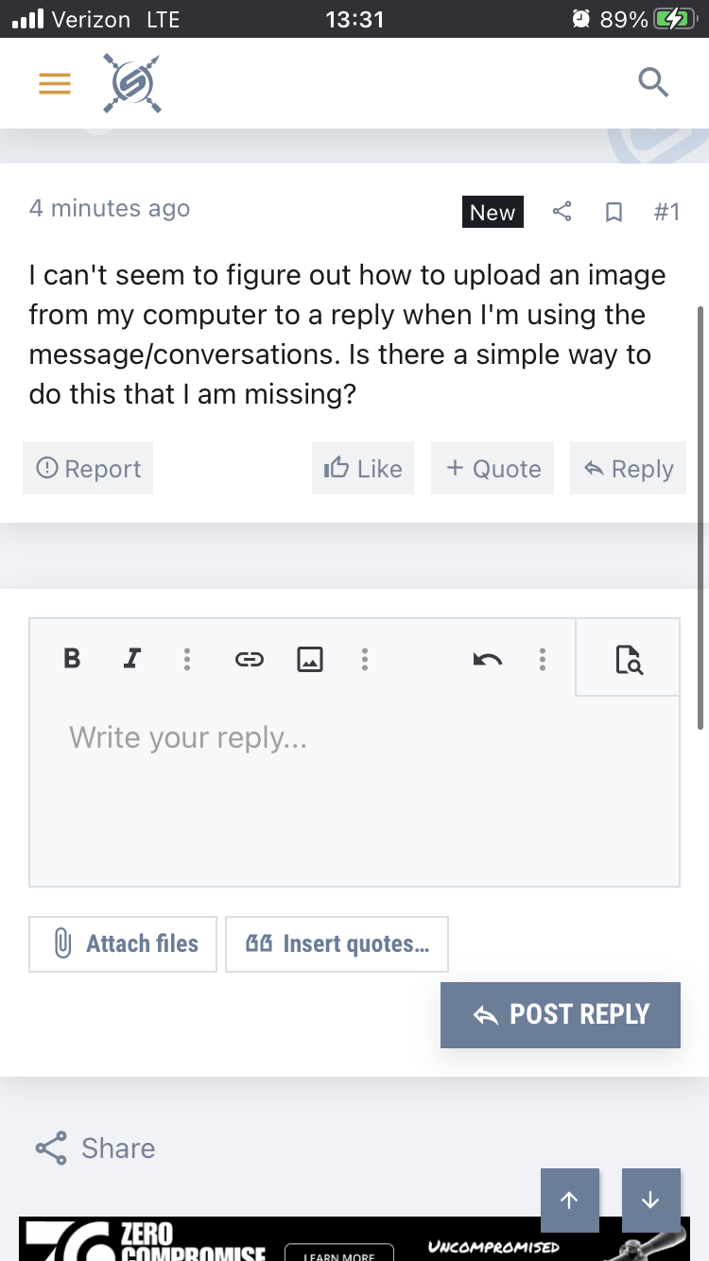Screen dimensions: 709x1261
Task: Expand more insert options after image icon
Action: (x=365, y=659)
